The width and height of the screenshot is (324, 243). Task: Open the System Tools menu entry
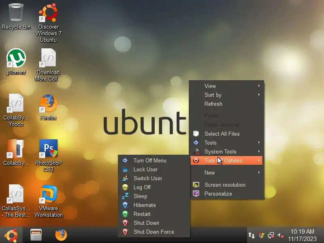point(226,151)
